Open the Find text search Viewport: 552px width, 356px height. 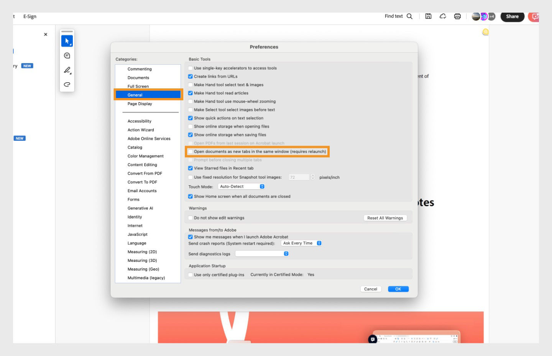(x=410, y=16)
